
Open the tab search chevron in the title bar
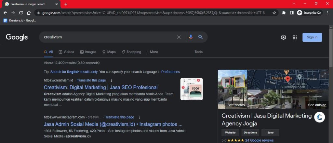click(x=294, y=4)
